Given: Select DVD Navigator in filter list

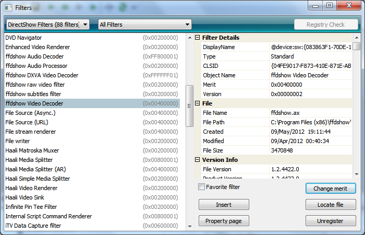Looking at the screenshot, I should (x=92, y=38).
